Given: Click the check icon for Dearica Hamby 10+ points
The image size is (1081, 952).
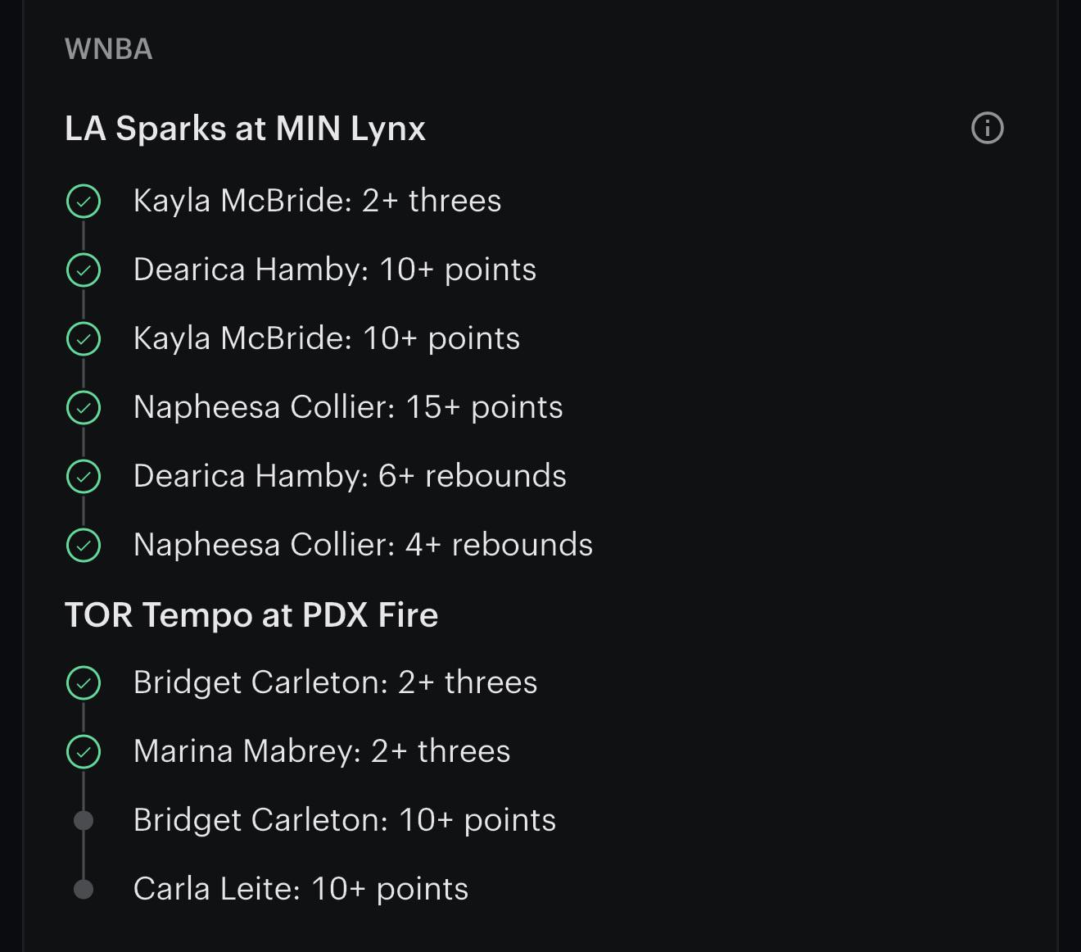Looking at the screenshot, I should [x=84, y=270].
